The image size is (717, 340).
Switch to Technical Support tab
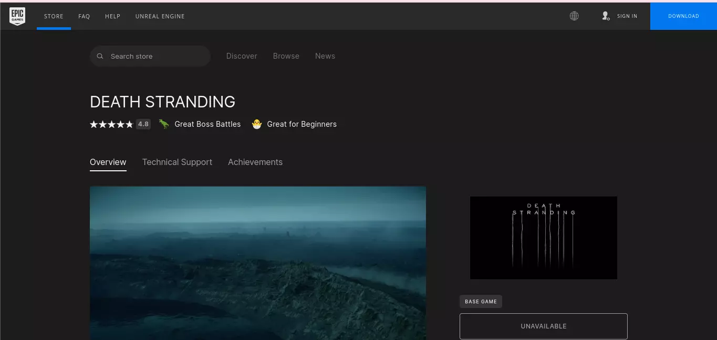point(177,162)
